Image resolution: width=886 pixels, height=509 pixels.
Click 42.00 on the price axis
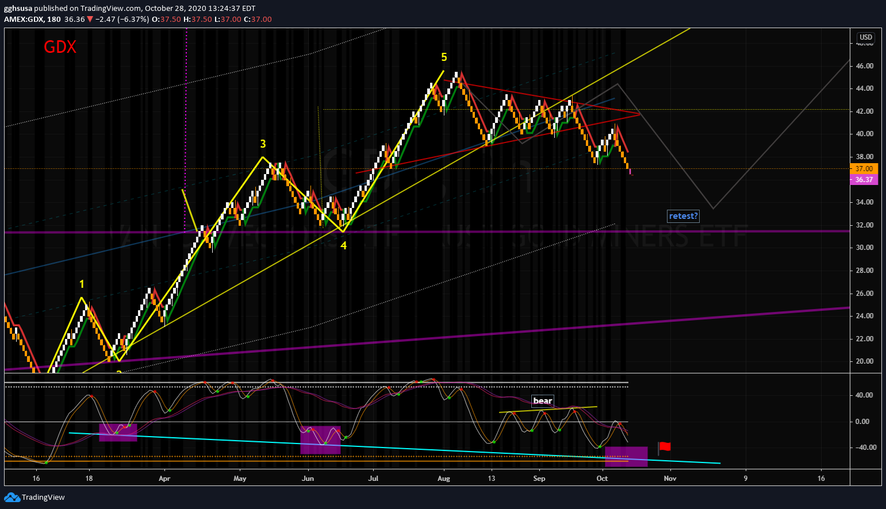pyautogui.click(x=864, y=111)
